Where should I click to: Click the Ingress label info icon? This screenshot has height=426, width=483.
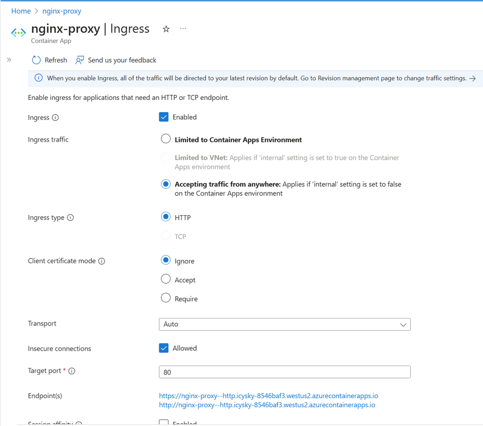55,118
